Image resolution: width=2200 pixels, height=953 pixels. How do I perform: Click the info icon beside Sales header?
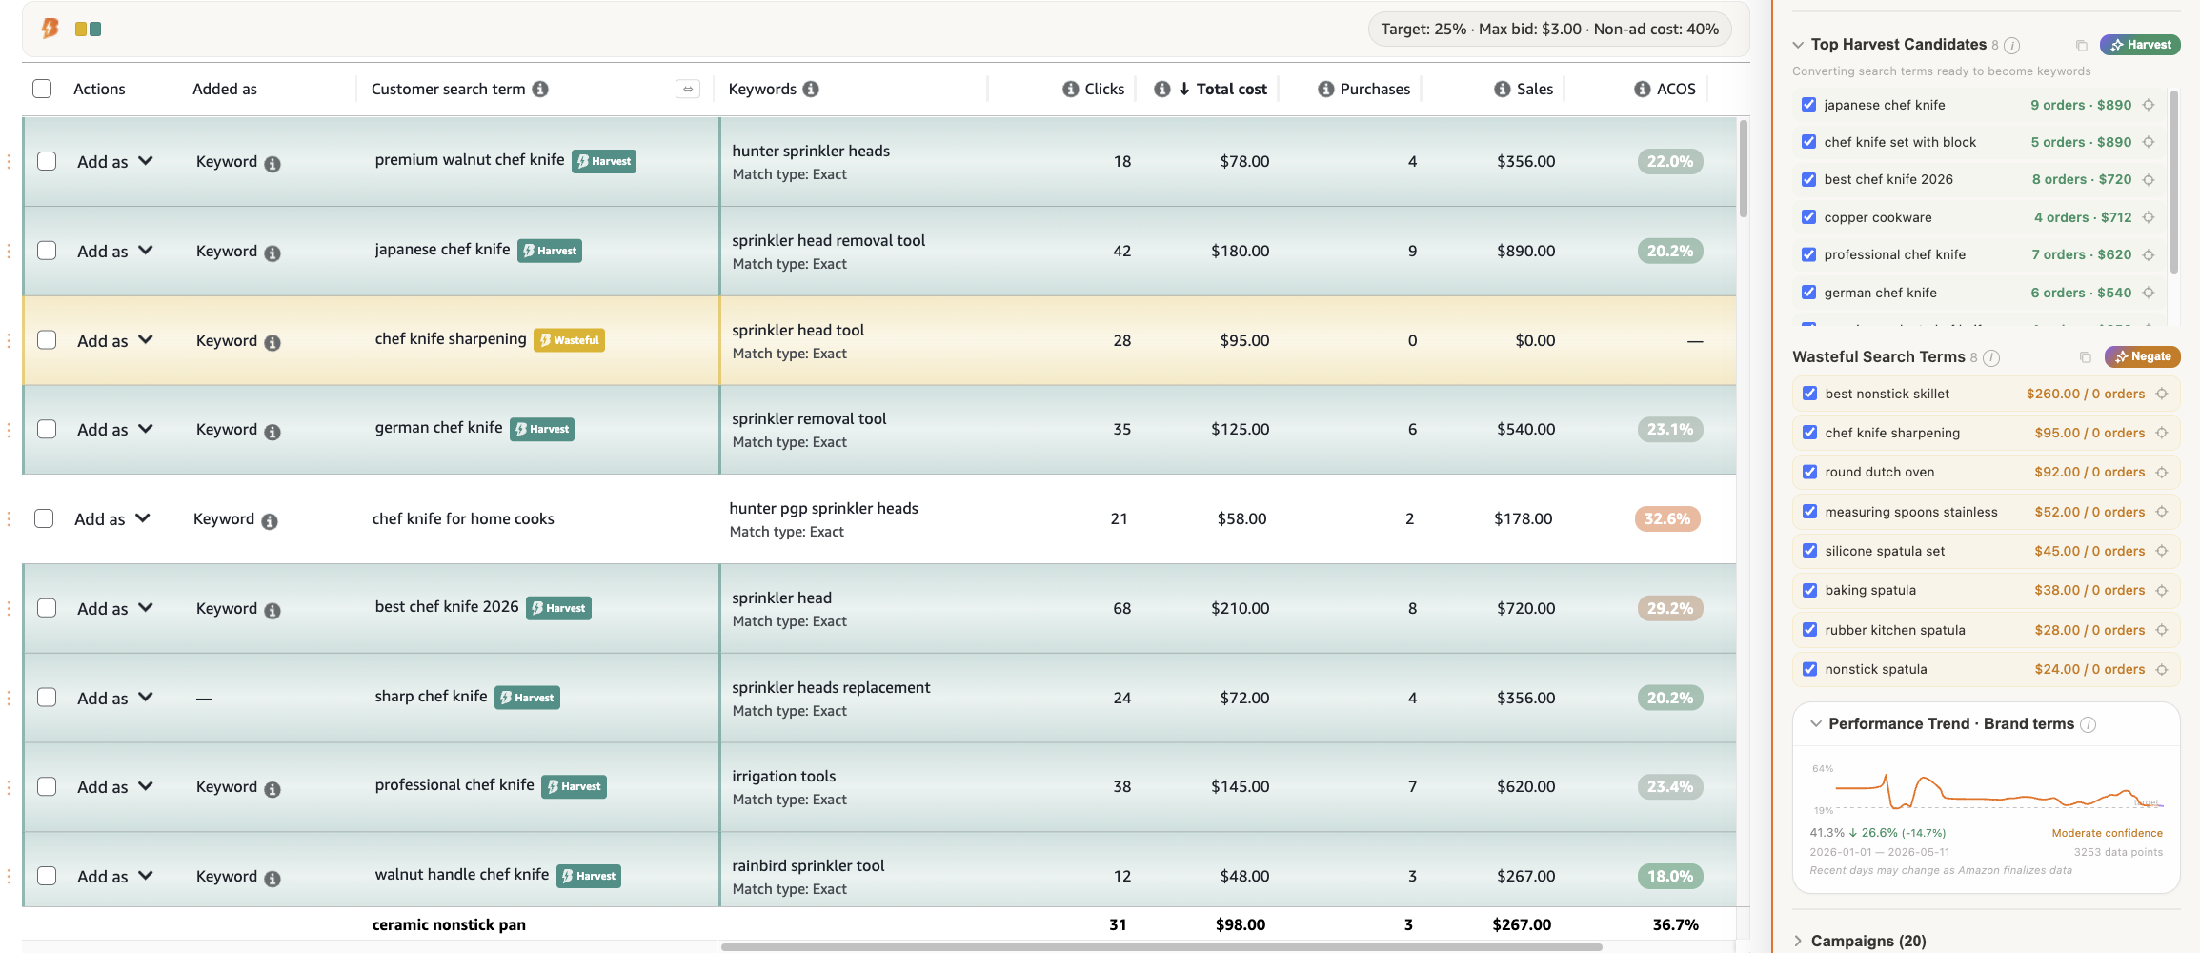point(1503,89)
